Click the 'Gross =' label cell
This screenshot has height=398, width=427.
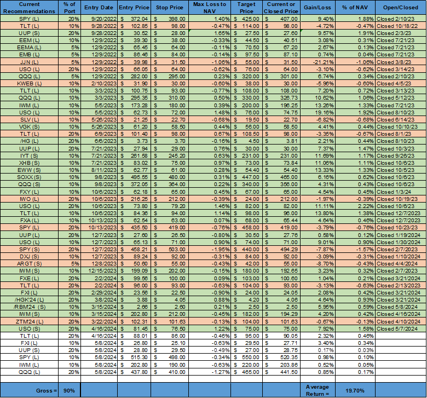click(29, 390)
